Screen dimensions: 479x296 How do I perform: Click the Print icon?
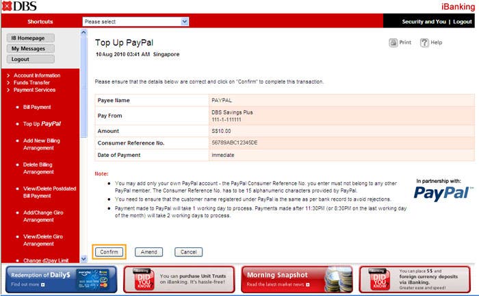point(393,42)
